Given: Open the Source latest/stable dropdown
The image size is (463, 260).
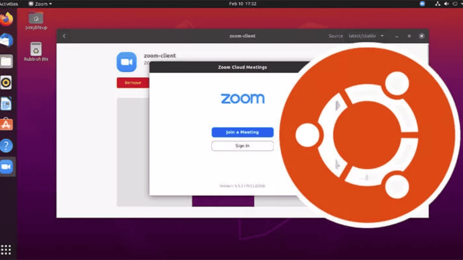Looking at the screenshot, I should pyautogui.click(x=366, y=36).
